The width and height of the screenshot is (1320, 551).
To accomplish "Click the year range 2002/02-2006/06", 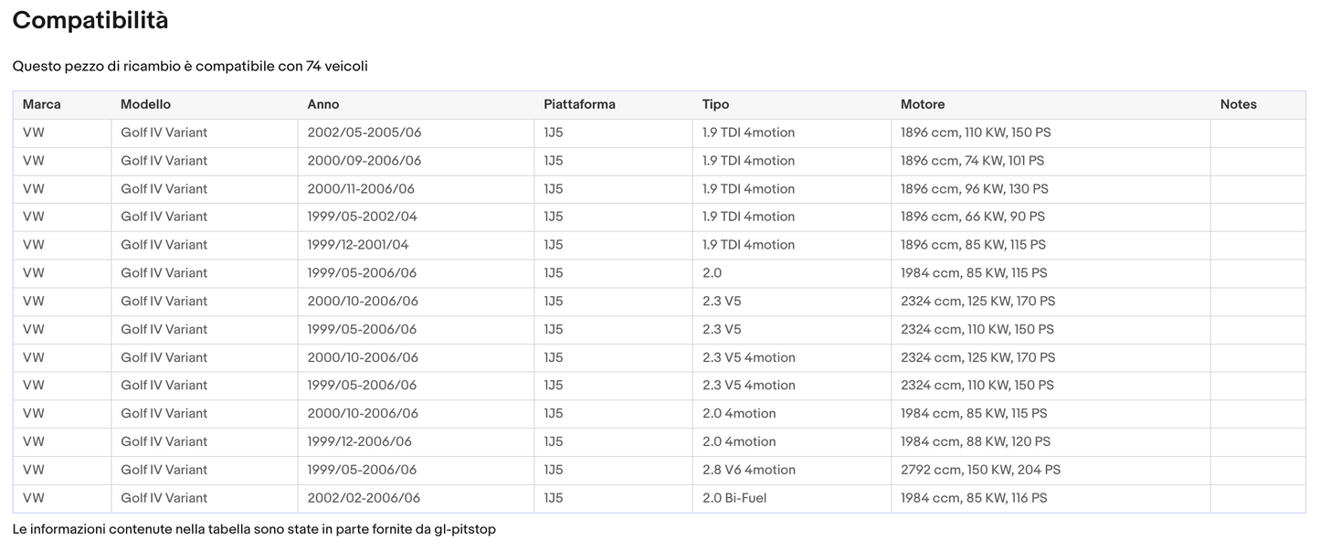I will tap(364, 498).
